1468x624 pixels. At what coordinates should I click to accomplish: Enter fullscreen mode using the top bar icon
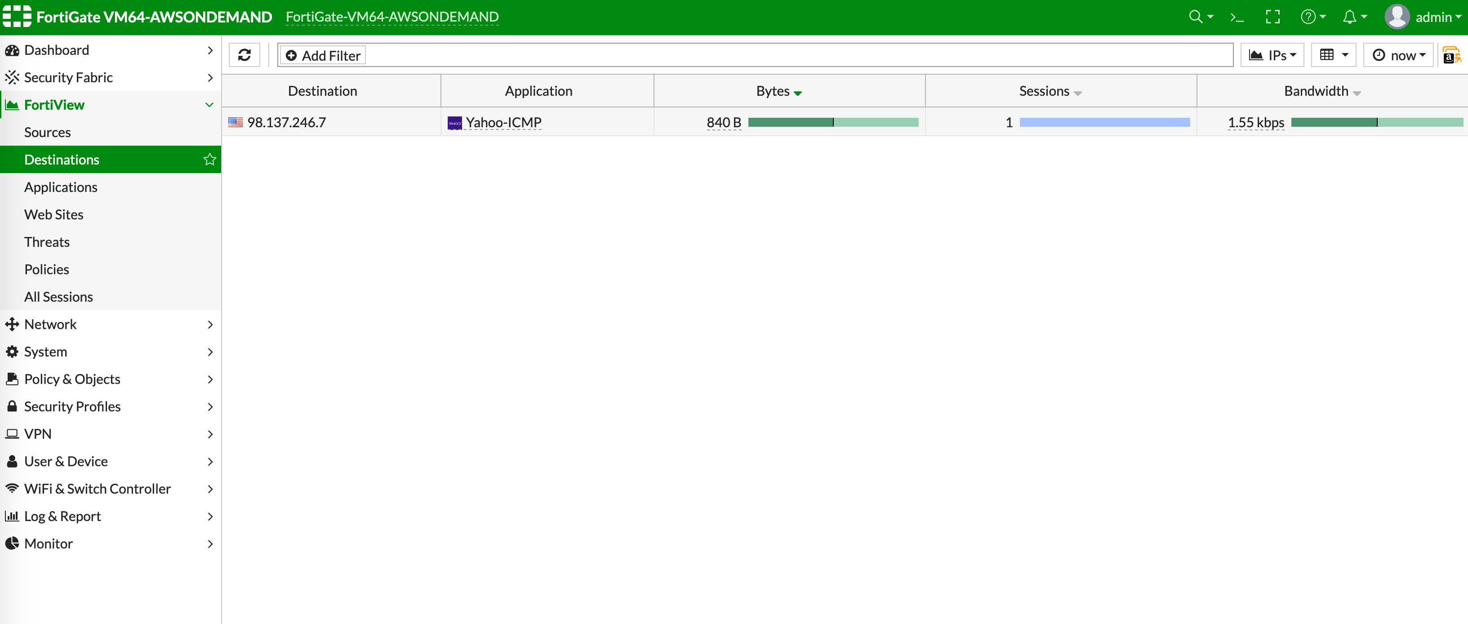point(1273,17)
